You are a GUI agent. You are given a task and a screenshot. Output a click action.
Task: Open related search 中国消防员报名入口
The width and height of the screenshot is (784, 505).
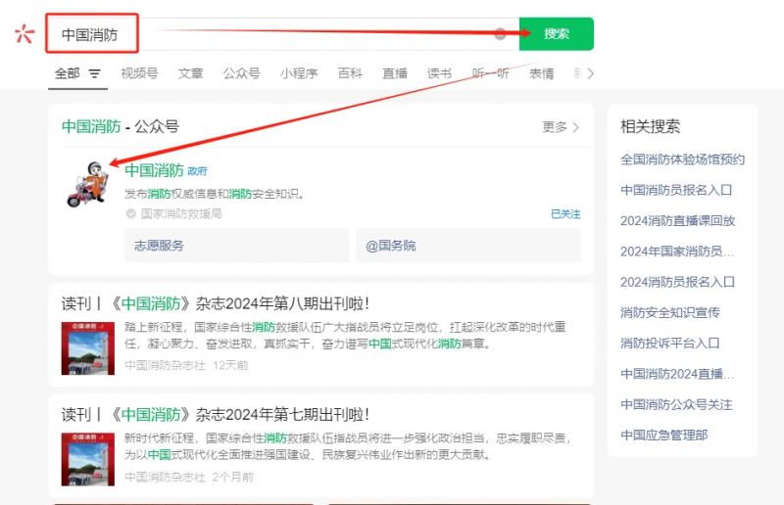point(676,190)
